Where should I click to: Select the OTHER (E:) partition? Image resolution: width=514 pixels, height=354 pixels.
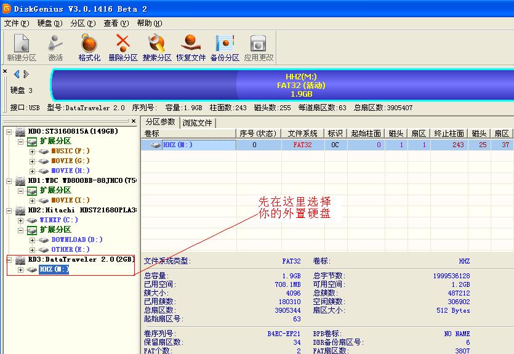pyautogui.click(x=70, y=249)
